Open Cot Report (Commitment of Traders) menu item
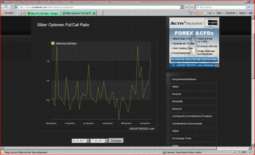 [x=193, y=116]
